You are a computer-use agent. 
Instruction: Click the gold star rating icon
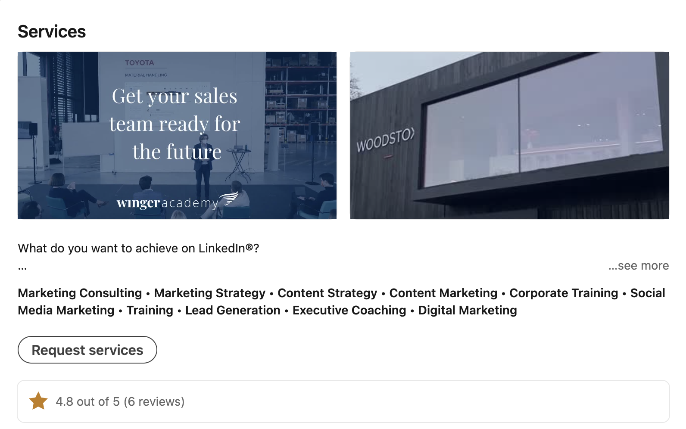[38, 401]
